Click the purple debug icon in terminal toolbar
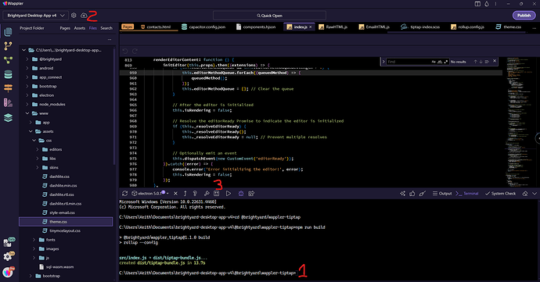Viewport: 540px width, 282px height. pyautogui.click(x=241, y=194)
